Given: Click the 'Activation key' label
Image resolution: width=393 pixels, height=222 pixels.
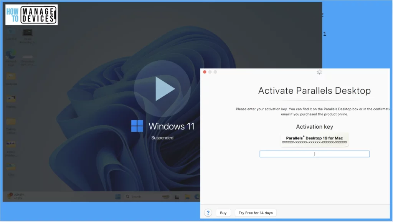Looking at the screenshot, I should click(314, 127).
